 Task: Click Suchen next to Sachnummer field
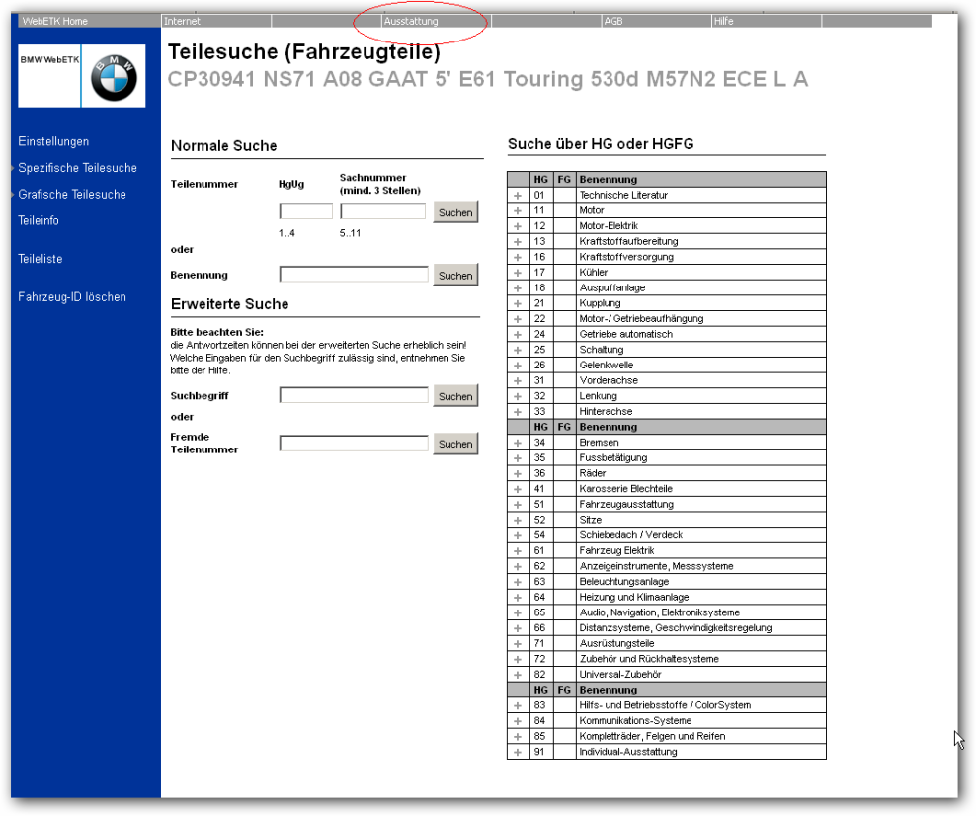(455, 212)
